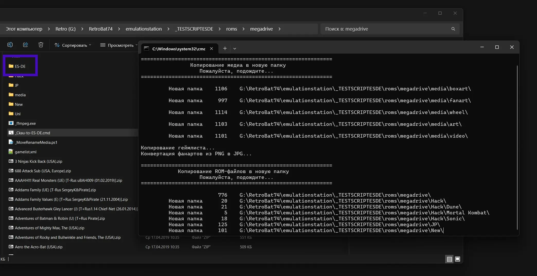537x276 pixels.
Task: Click the Delete trash can icon
Action: point(41,45)
